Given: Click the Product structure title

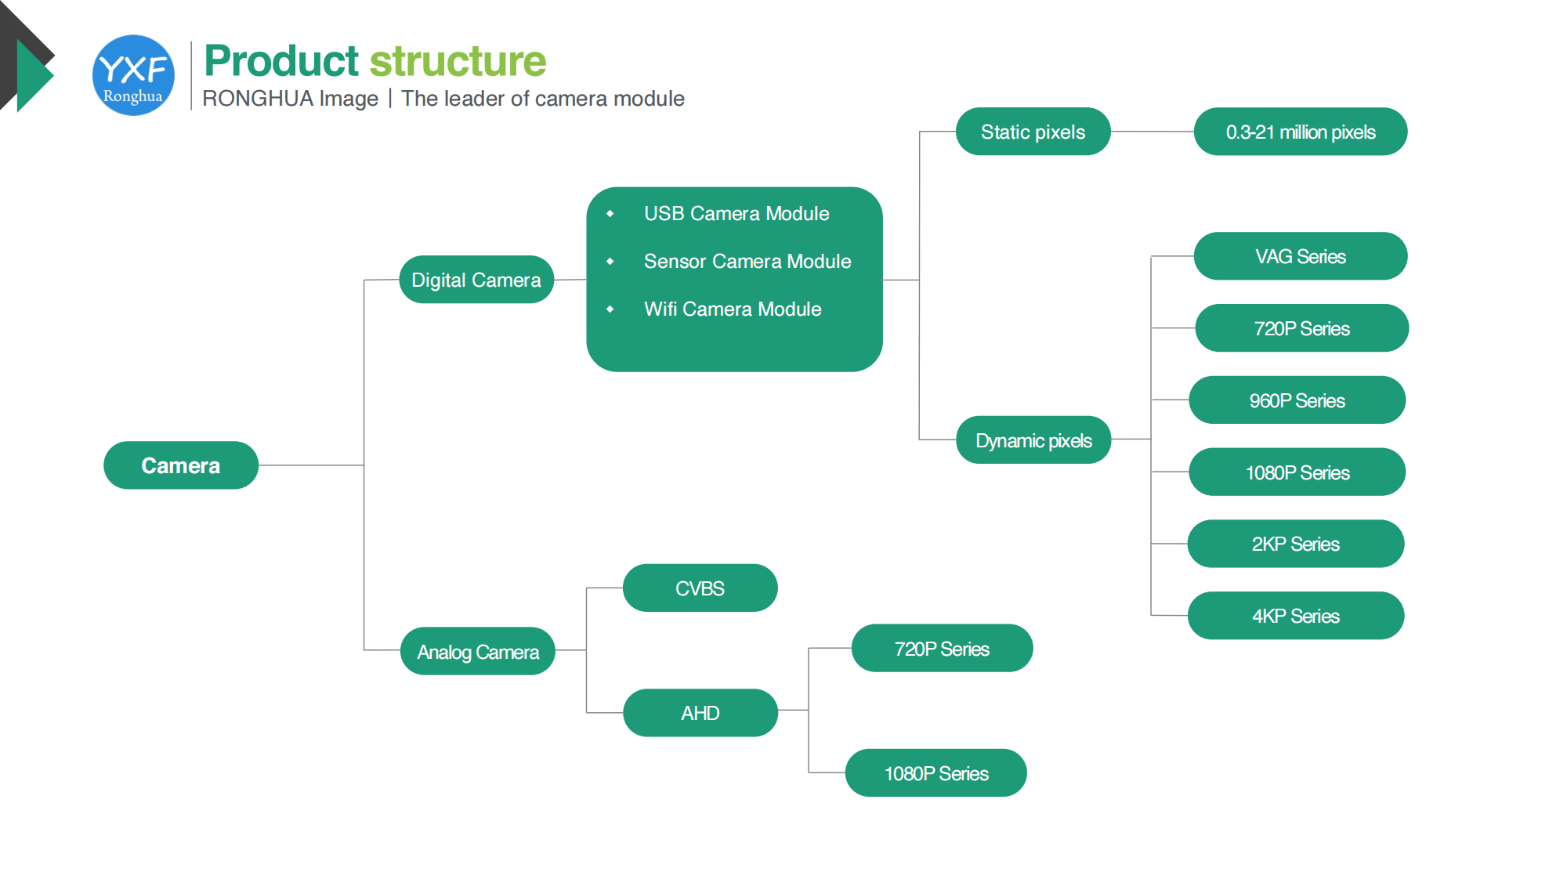Looking at the screenshot, I should point(375,60).
